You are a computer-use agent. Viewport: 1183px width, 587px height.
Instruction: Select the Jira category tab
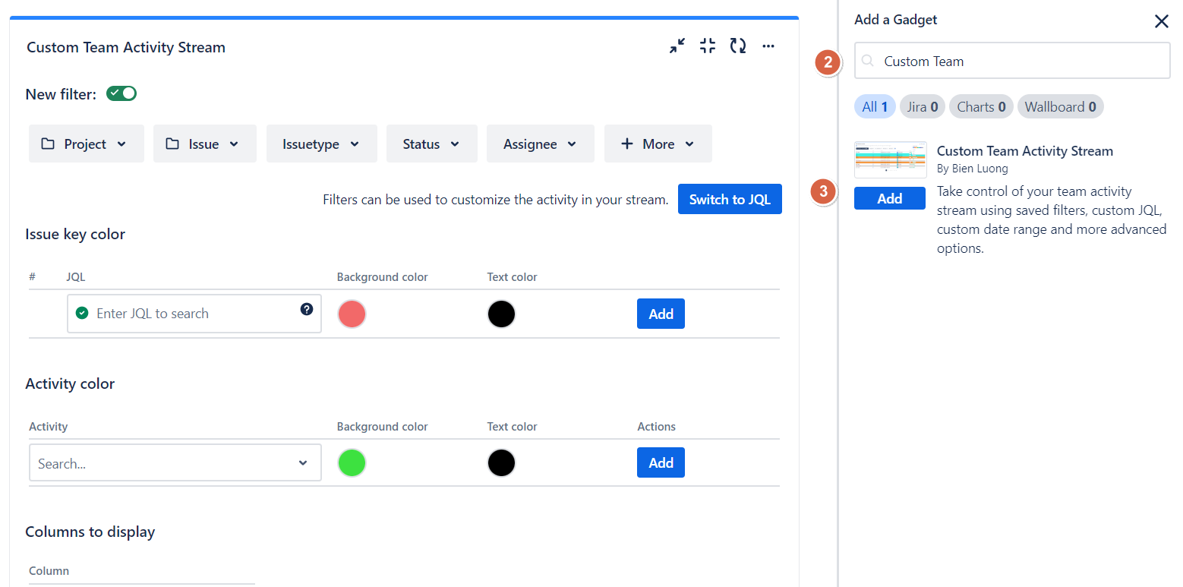[923, 107]
